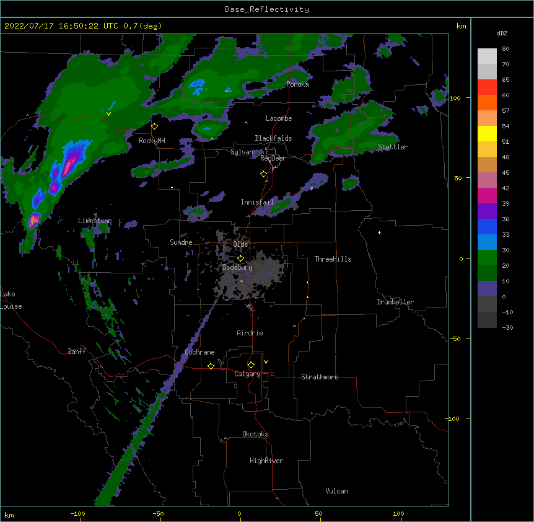Viewport: 534px width, 522px height.
Task: Click the Banff label
Action: coord(77,352)
